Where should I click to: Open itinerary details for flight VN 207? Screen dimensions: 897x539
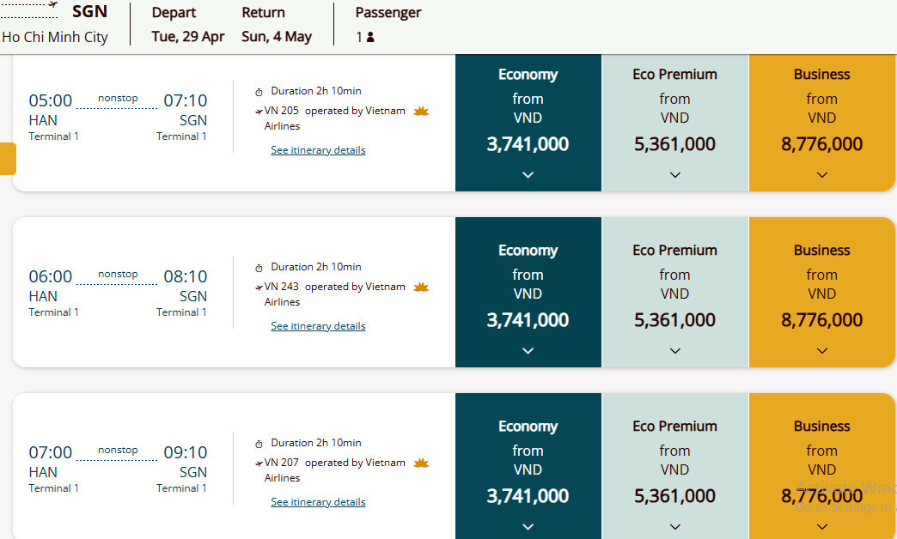click(x=318, y=502)
